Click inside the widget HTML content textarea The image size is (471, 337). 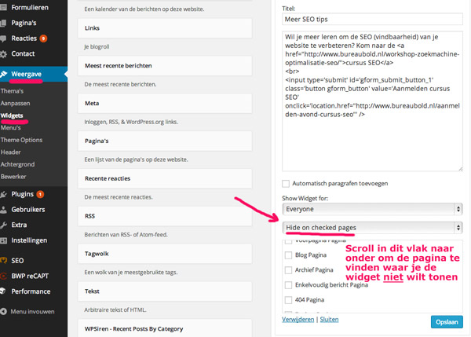click(x=372, y=101)
